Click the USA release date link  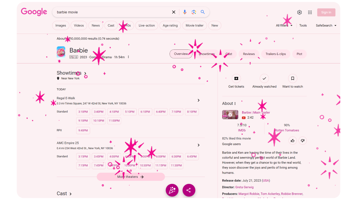click(x=266, y=181)
